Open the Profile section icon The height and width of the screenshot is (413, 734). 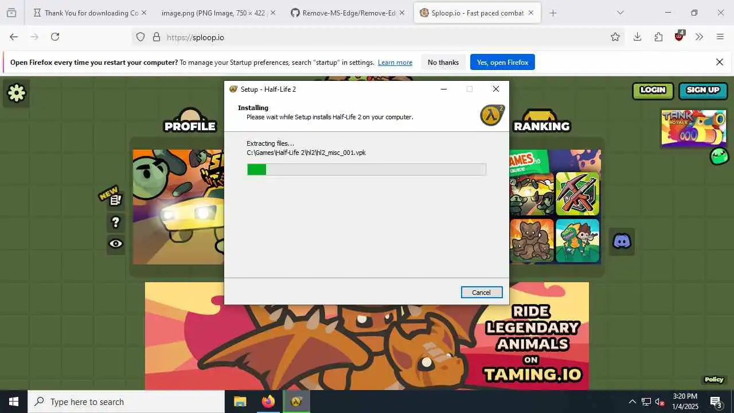(x=190, y=120)
